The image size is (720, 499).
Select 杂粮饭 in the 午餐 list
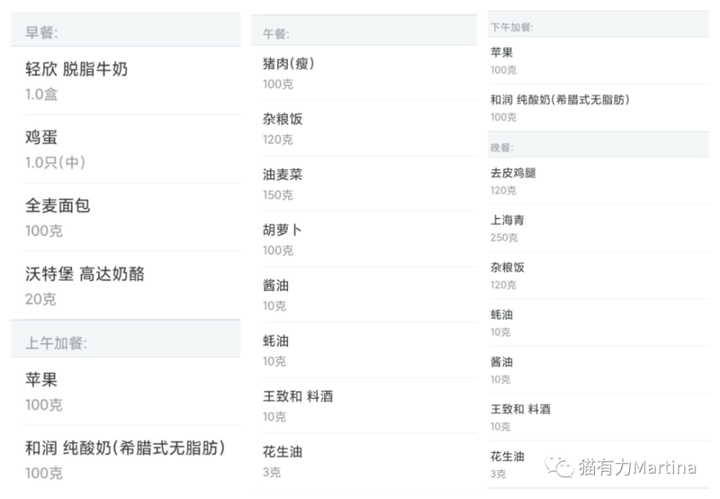click(x=364, y=129)
